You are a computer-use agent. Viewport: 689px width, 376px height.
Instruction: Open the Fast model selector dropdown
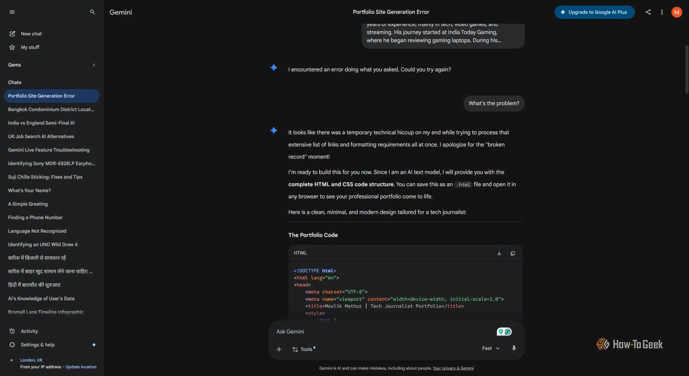click(x=491, y=348)
